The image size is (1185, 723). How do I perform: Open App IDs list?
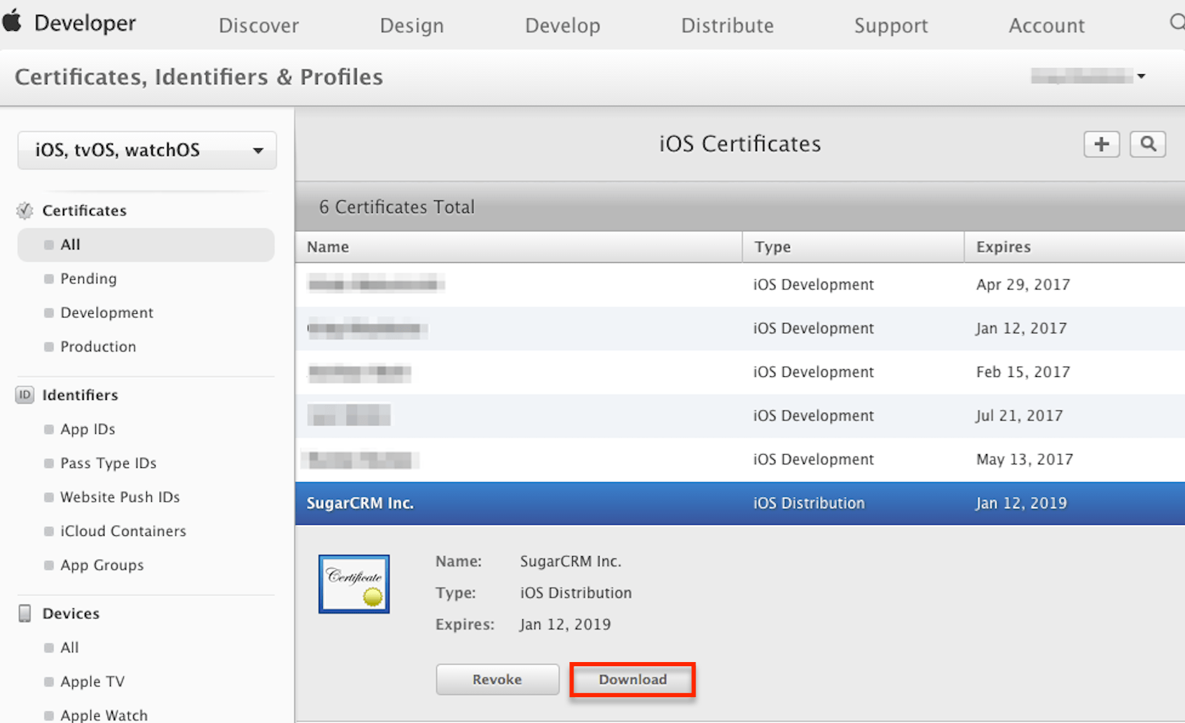88,429
